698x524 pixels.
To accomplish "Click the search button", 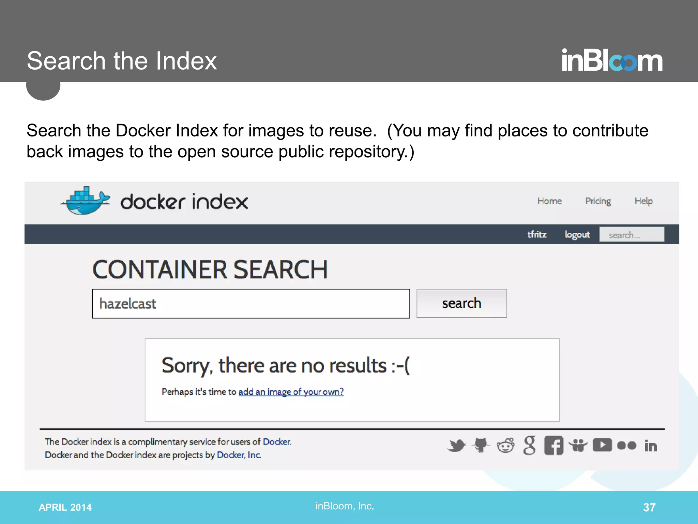I will (x=462, y=303).
